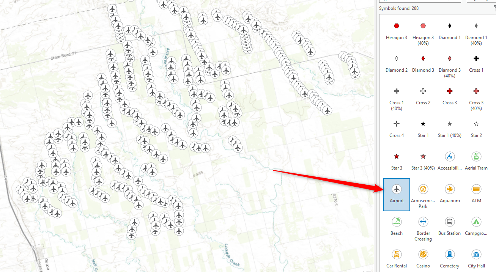Pick the red Hexagon 3 symbol

tap(397, 31)
